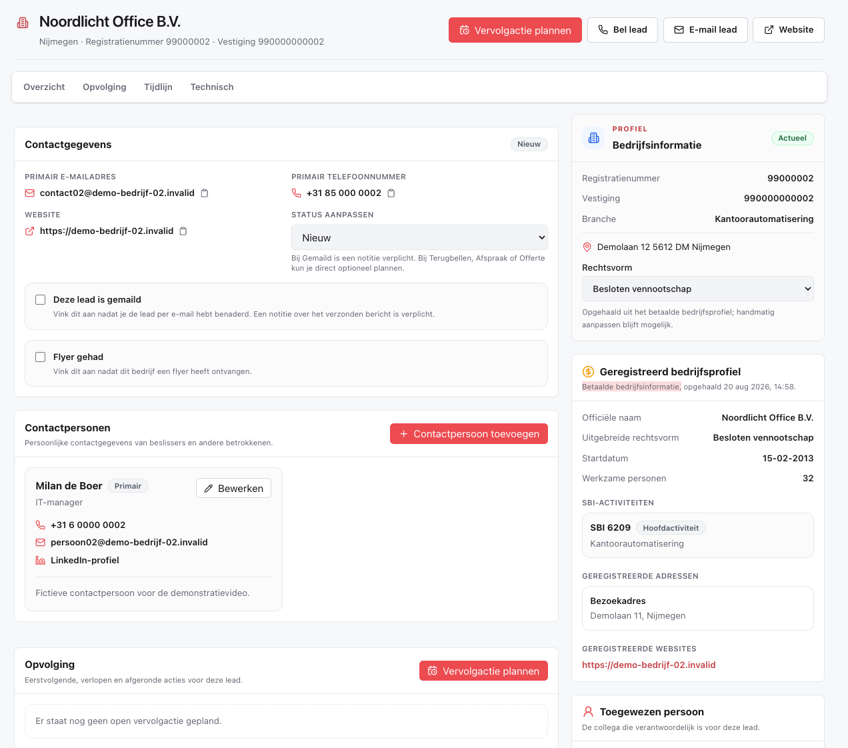Click the 'SBI 6209' activity label
The image size is (848, 748).
[x=610, y=528]
